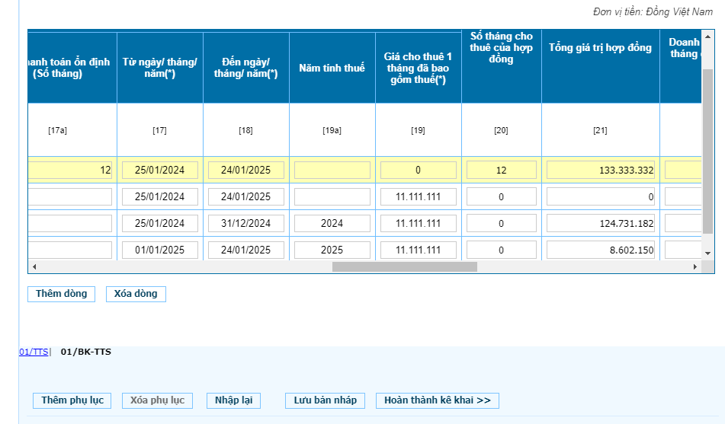Image resolution: width=725 pixels, height=424 pixels.
Task: Click the Thêm dòng button
Action: tap(61, 294)
